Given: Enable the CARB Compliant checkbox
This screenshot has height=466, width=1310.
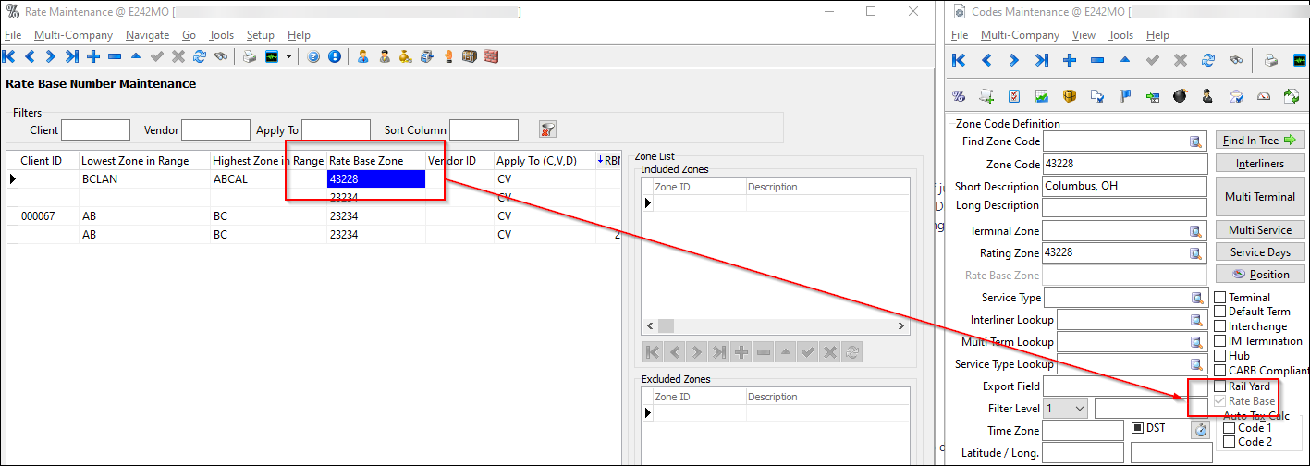Looking at the screenshot, I should point(1219,371).
